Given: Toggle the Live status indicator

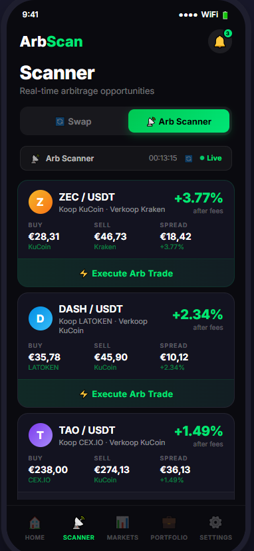Looking at the screenshot, I should (x=211, y=158).
